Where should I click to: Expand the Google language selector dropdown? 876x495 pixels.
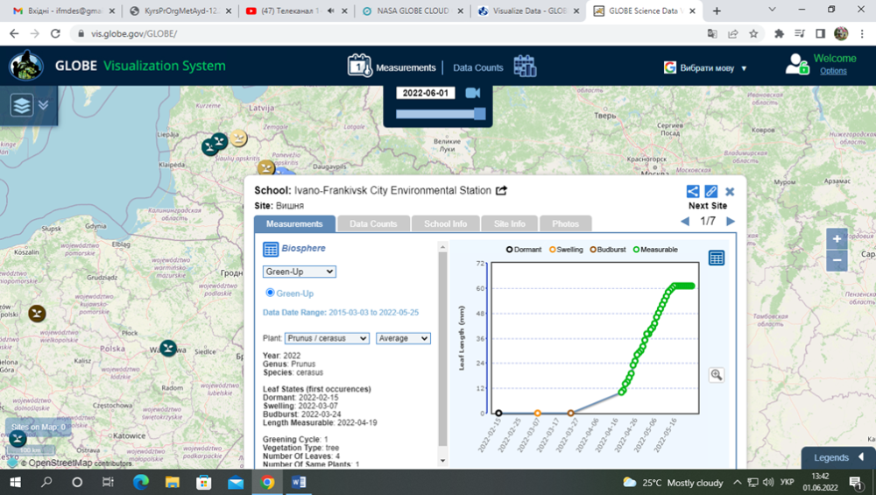pyautogui.click(x=705, y=67)
